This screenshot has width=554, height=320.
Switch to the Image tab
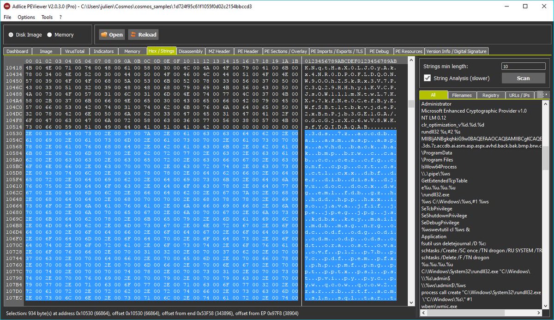46,51
